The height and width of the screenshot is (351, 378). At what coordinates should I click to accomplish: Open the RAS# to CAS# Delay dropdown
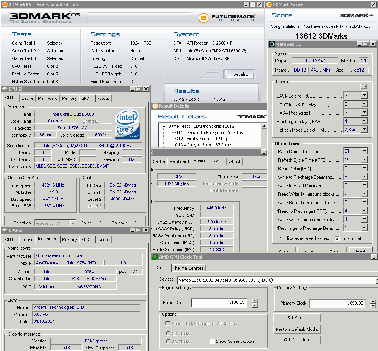(x=364, y=104)
